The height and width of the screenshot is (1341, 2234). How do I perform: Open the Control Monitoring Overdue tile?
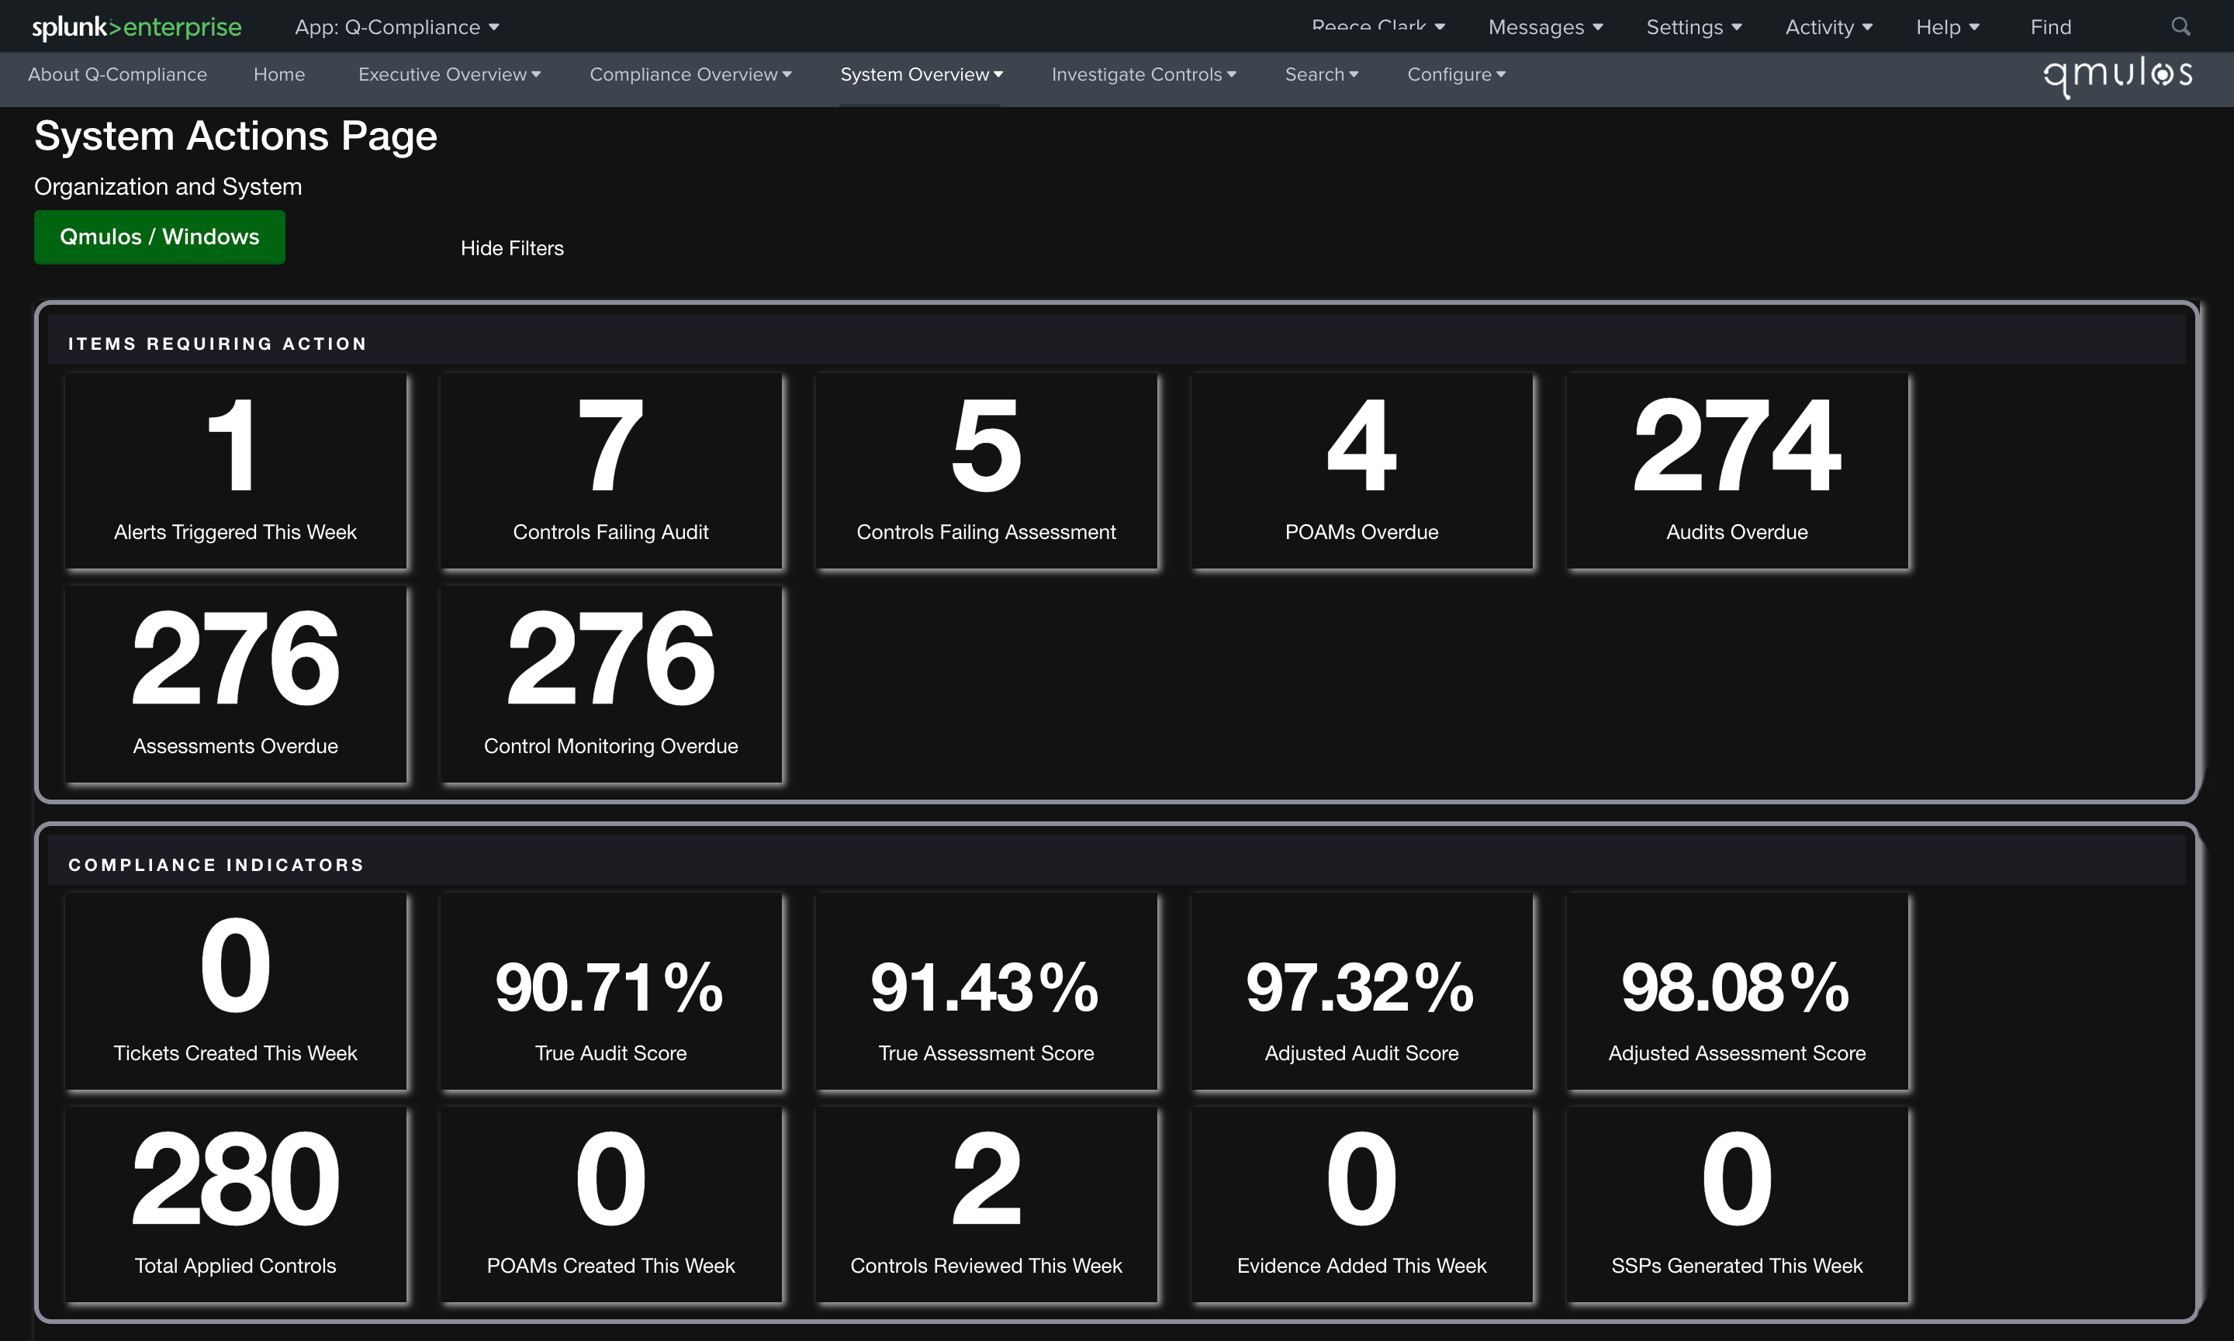tap(611, 684)
